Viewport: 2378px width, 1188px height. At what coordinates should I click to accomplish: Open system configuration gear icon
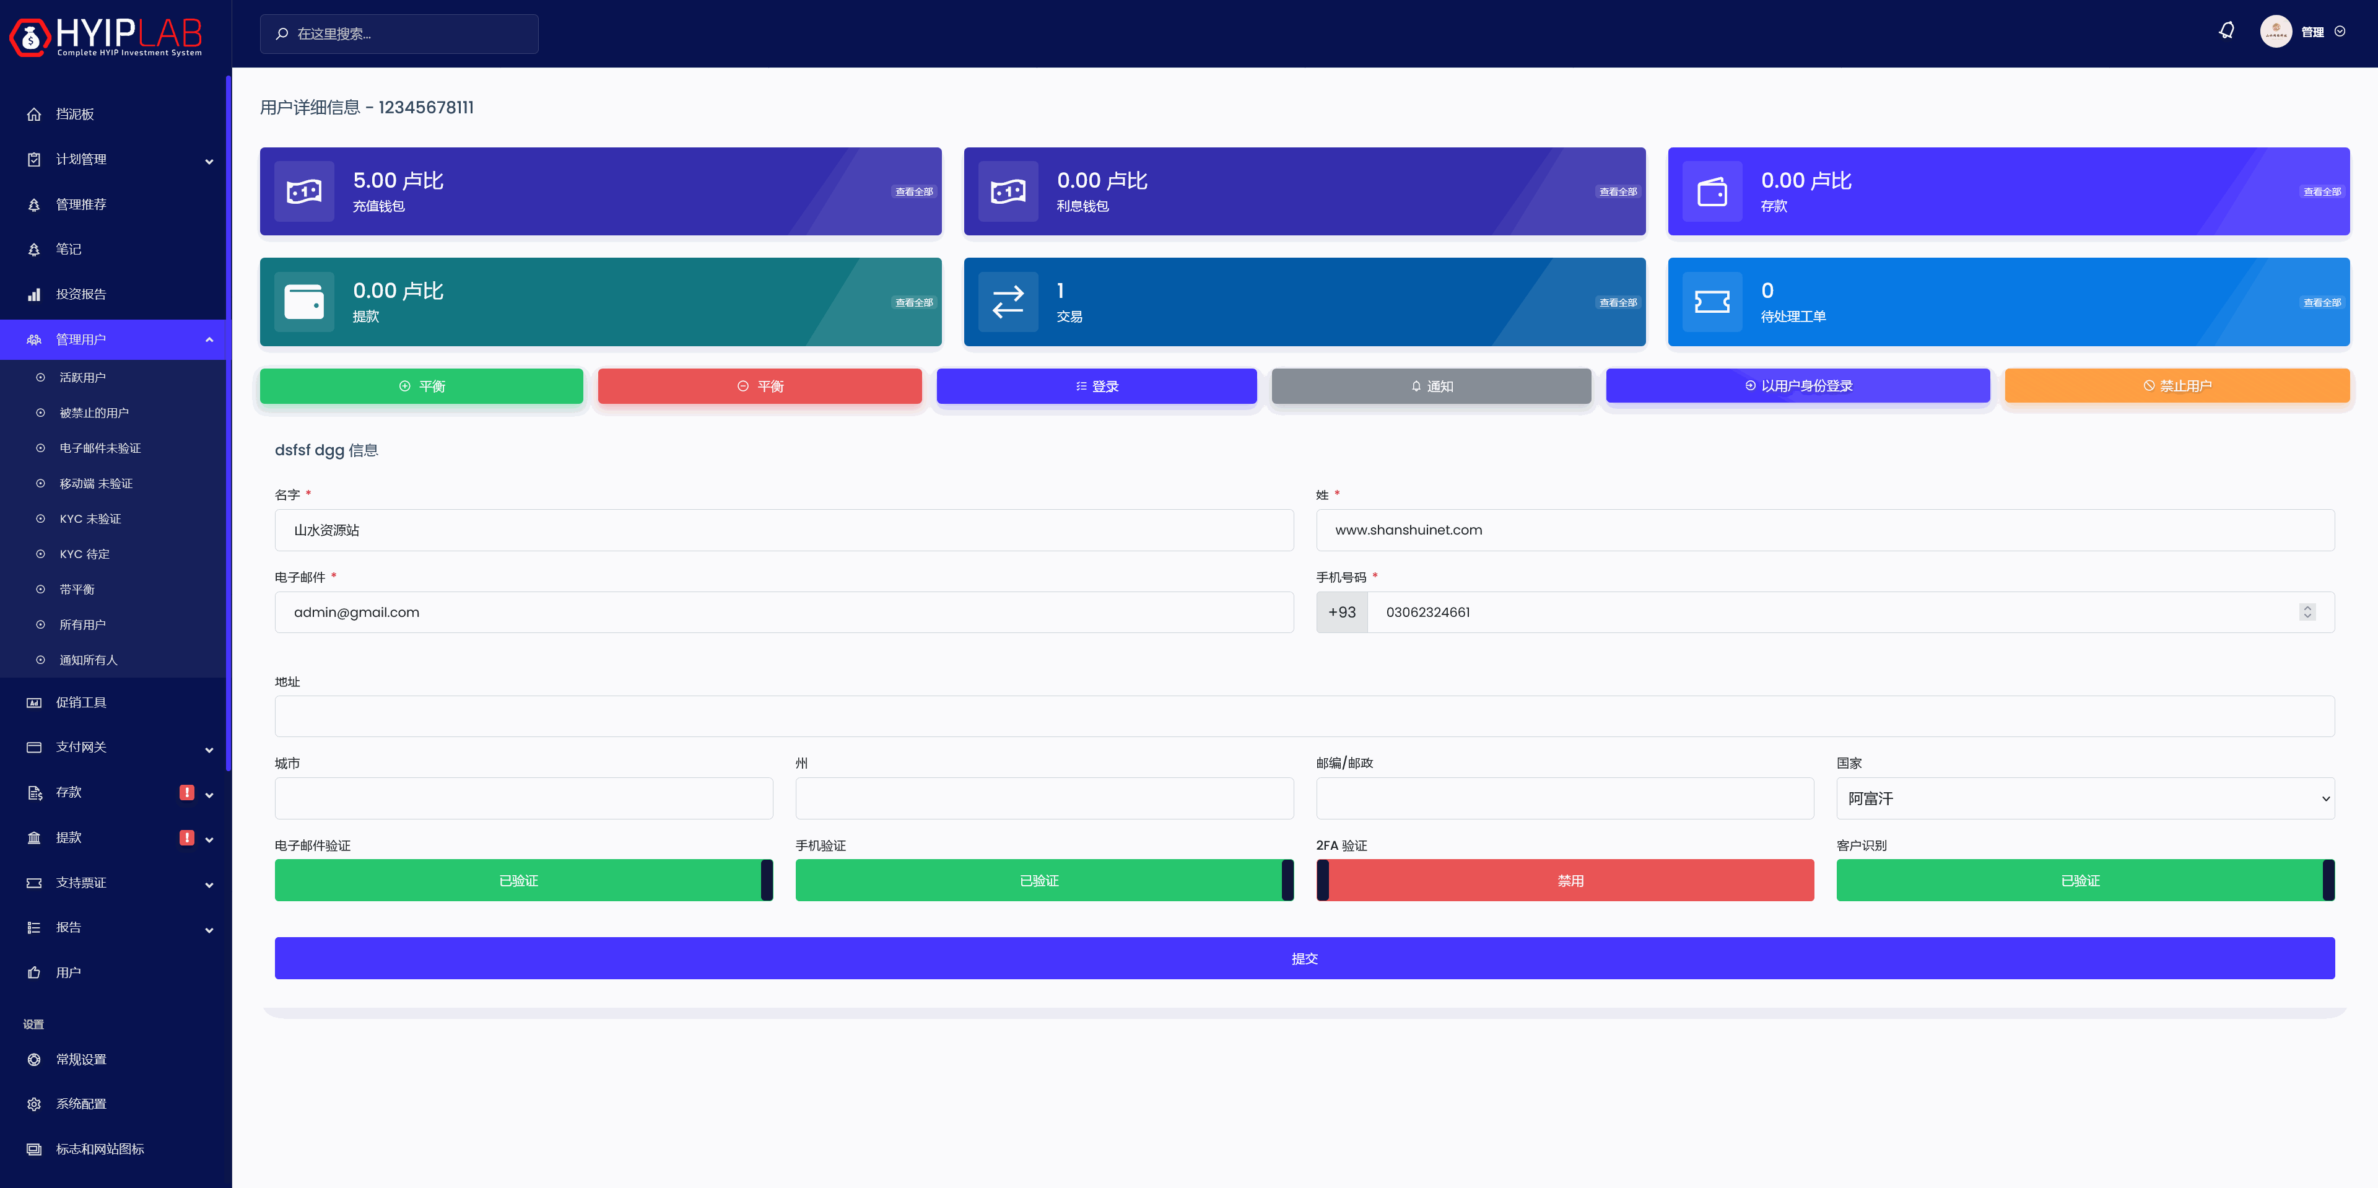[34, 1104]
